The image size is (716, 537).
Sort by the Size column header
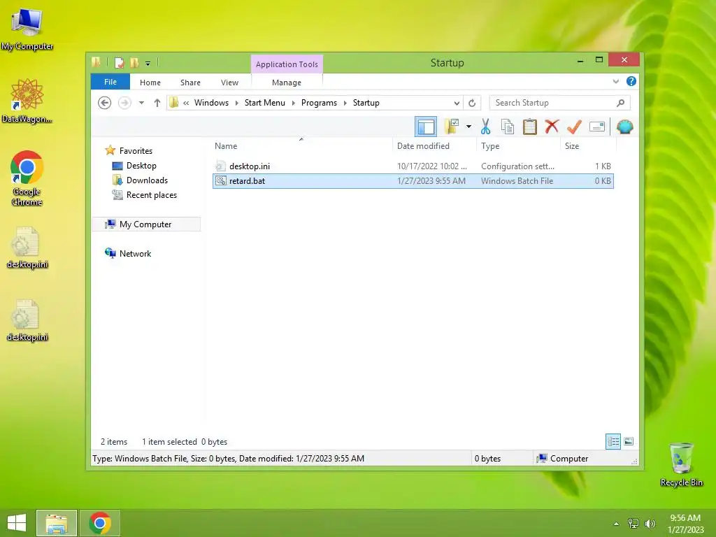pyautogui.click(x=588, y=146)
